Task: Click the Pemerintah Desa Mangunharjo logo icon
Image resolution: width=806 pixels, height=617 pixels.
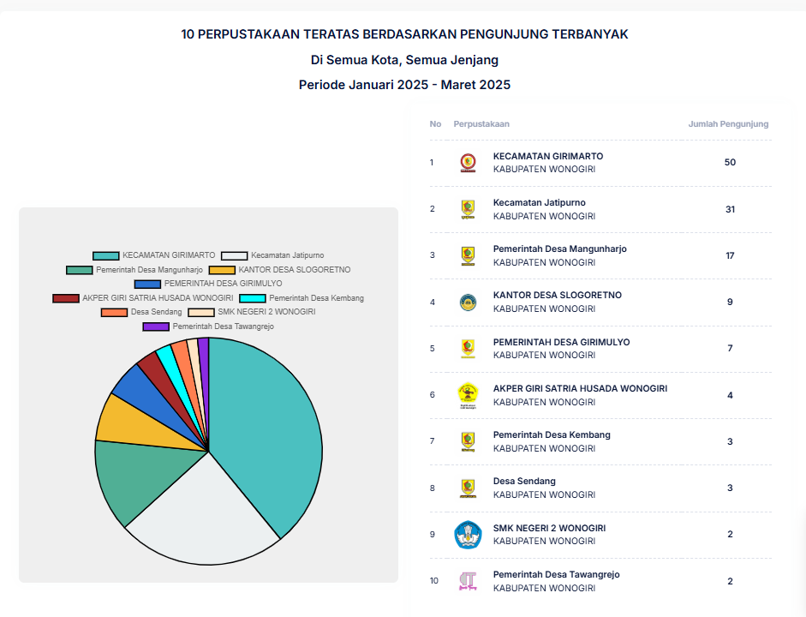Action: coord(468,255)
